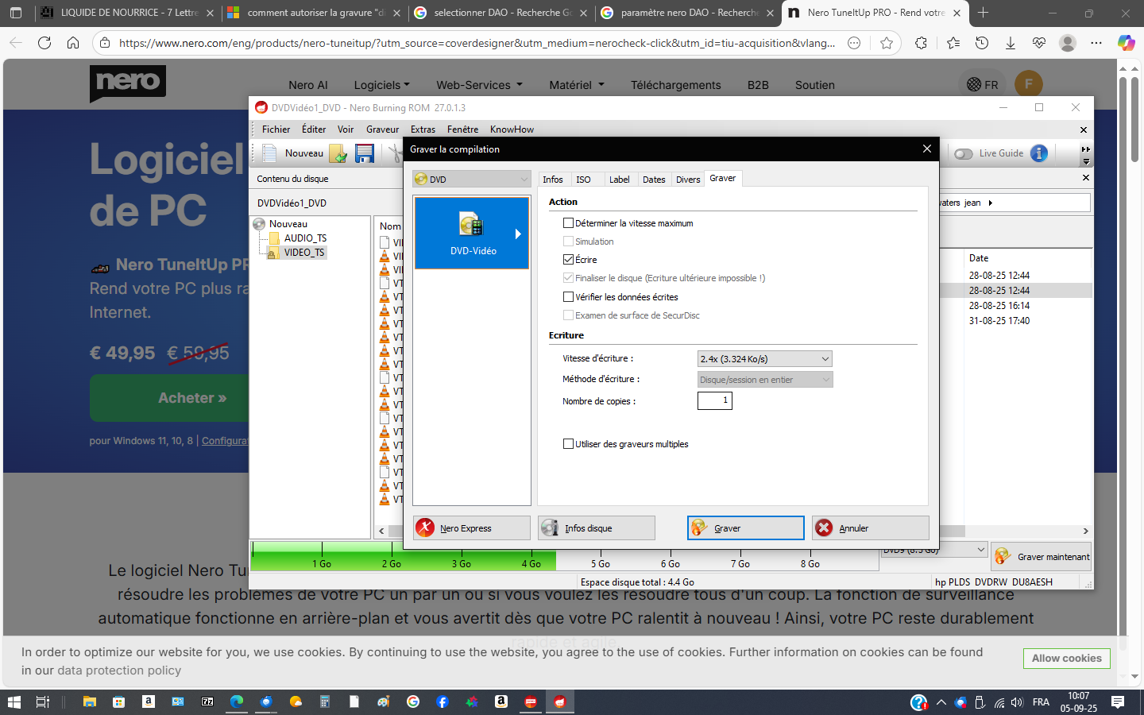The image size is (1144, 715).
Task: Open the DVD9 disc size dropdown arrow
Action: pyautogui.click(x=980, y=550)
